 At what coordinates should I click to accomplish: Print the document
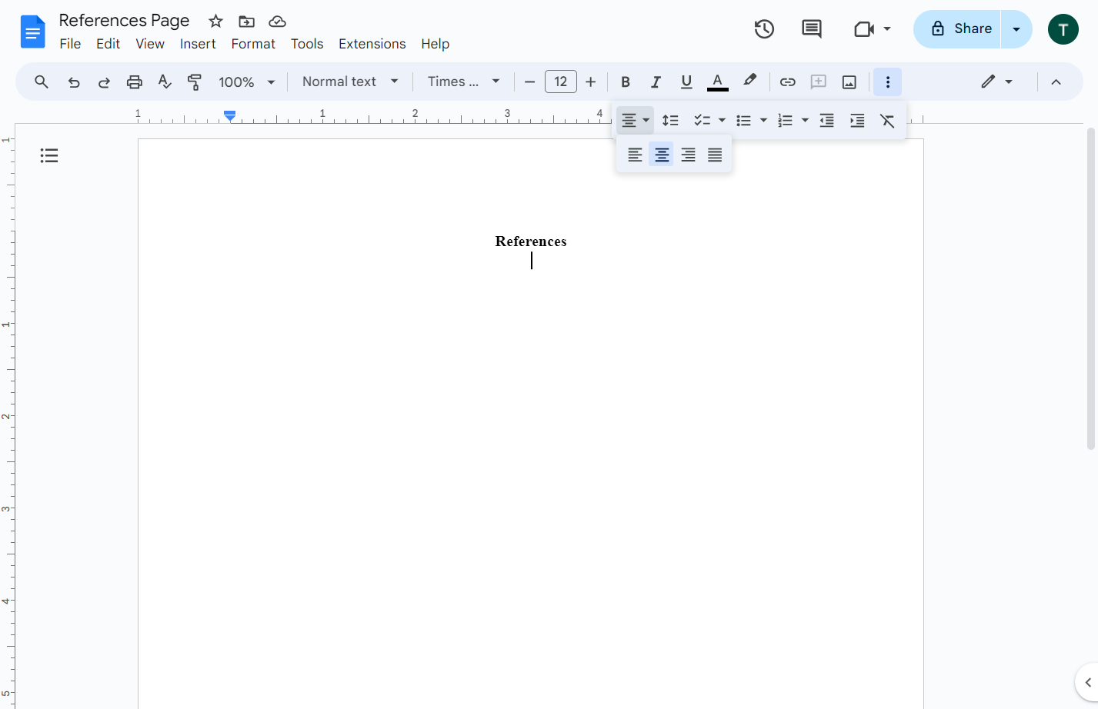135,82
